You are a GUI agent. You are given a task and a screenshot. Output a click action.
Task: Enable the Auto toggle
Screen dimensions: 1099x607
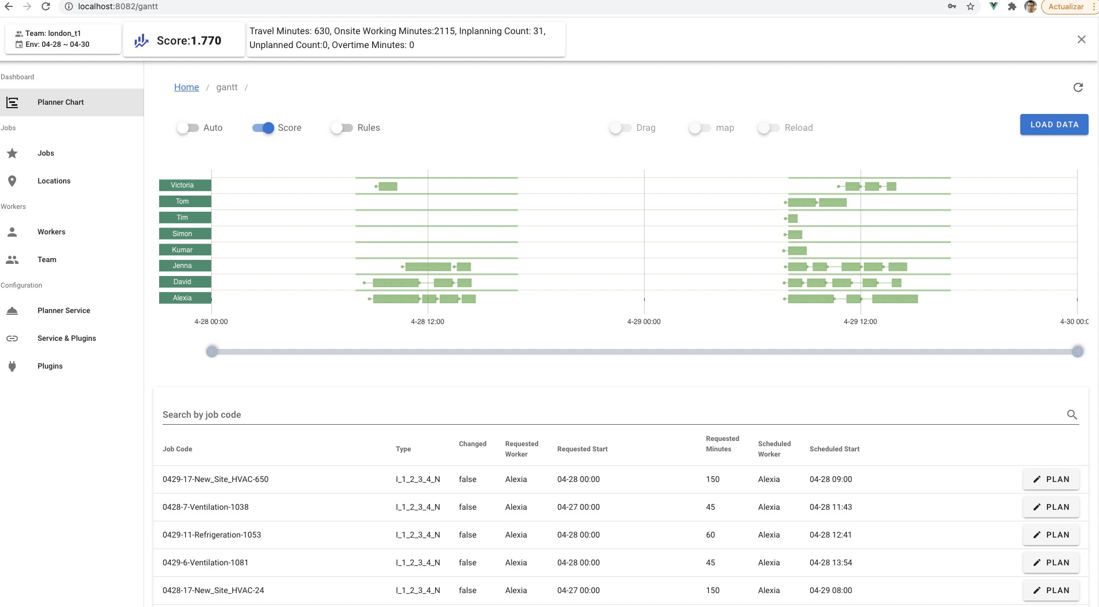click(188, 128)
